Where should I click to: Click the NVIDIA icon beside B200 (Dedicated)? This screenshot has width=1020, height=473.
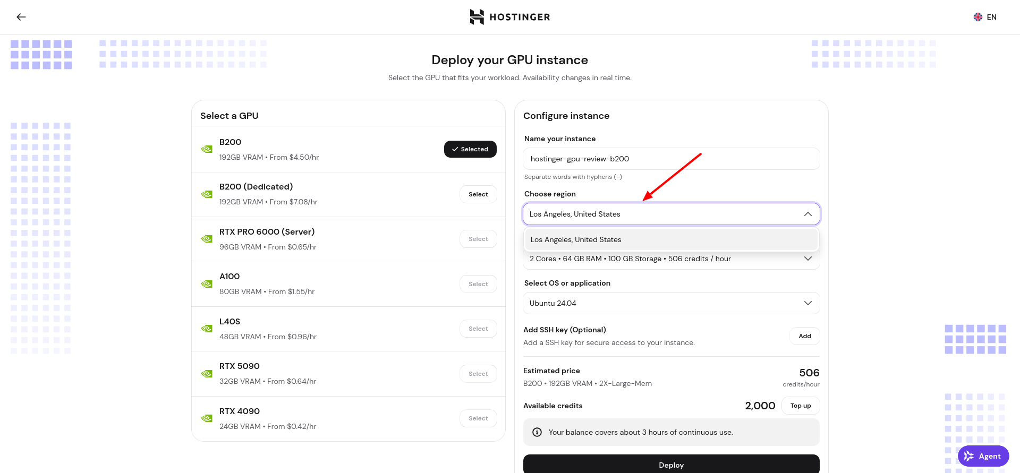click(207, 194)
